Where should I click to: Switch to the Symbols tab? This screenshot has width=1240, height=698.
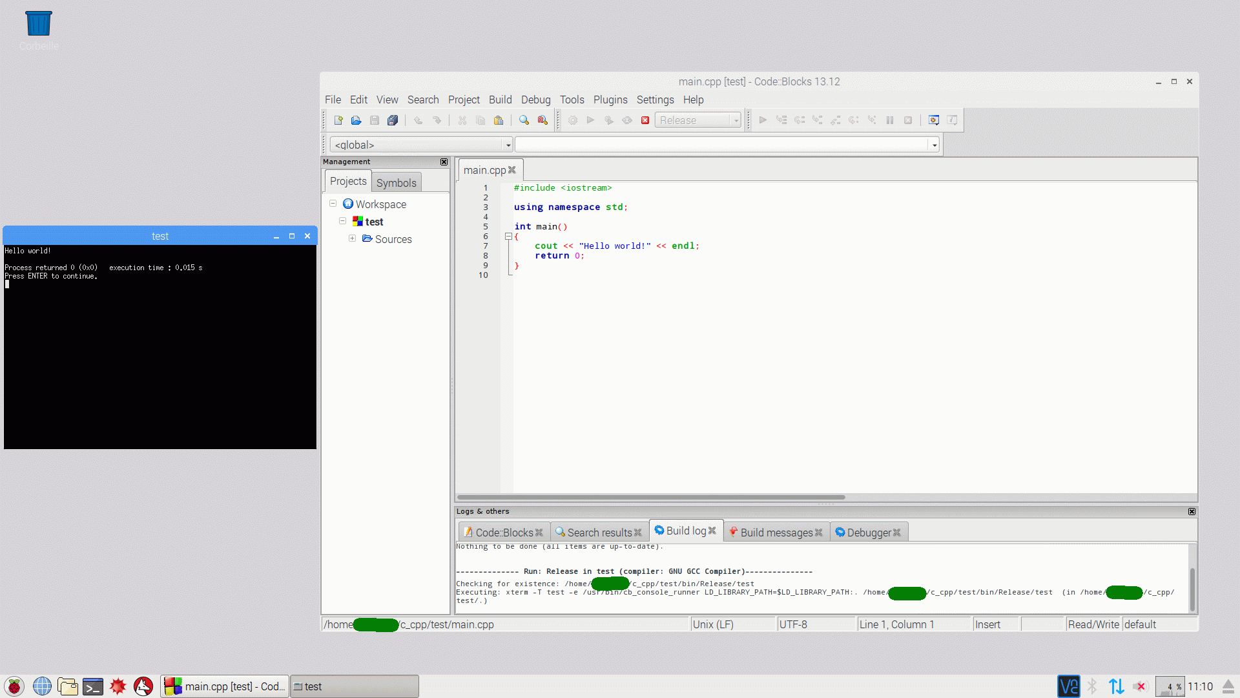(396, 183)
